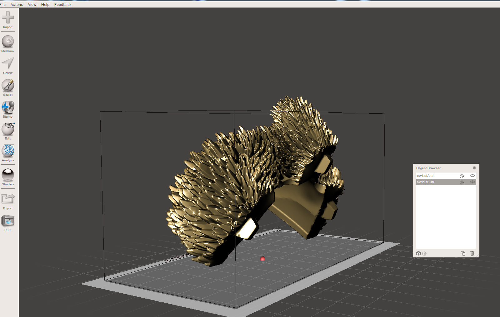Image resolution: width=500 pixels, height=317 pixels.
Task: Open the View menu
Action: [32, 4]
